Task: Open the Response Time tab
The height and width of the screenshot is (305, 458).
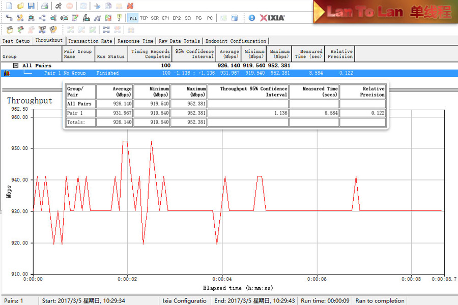Action: click(135, 41)
